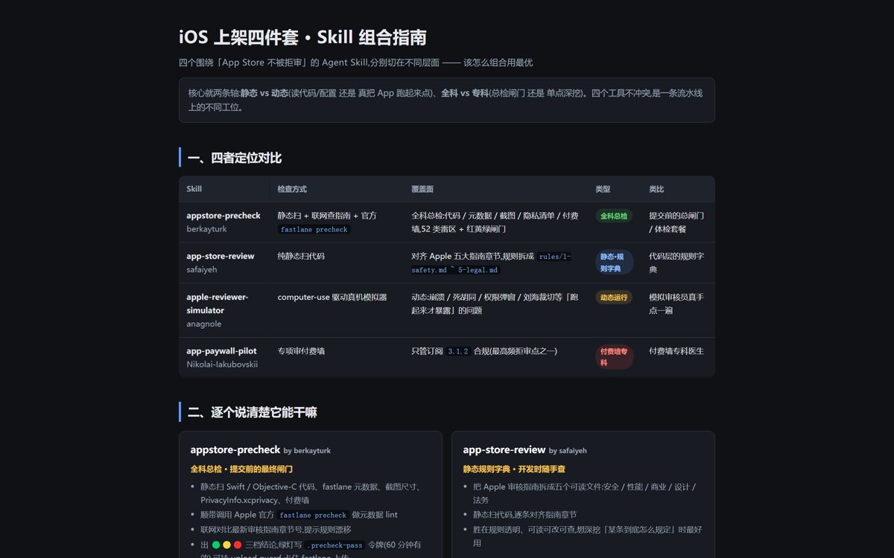Click the card subtitle 静态规则字典 · 开发时随手查

[514, 469]
